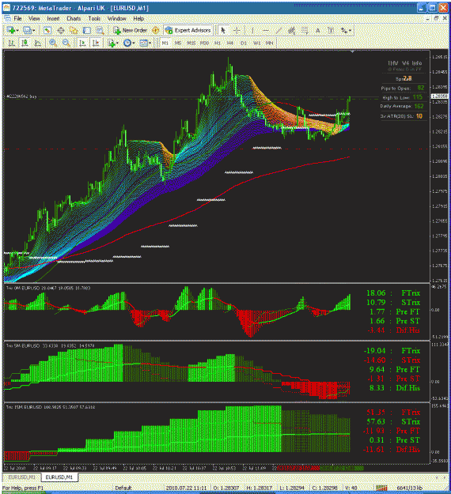This screenshot has height=494, width=451.
Task: Select the vertical line drawing tool
Action: pos(252,30)
